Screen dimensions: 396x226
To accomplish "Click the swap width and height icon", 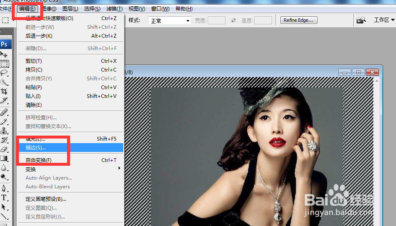I will pyautogui.click(x=233, y=20).
